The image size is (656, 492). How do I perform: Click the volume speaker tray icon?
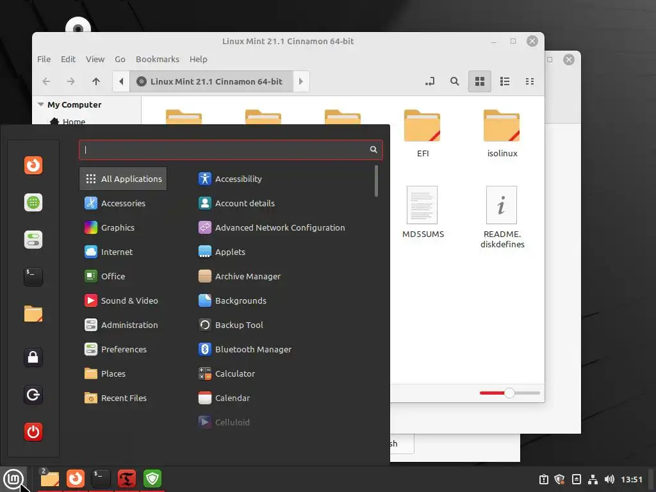pos(609,479)
